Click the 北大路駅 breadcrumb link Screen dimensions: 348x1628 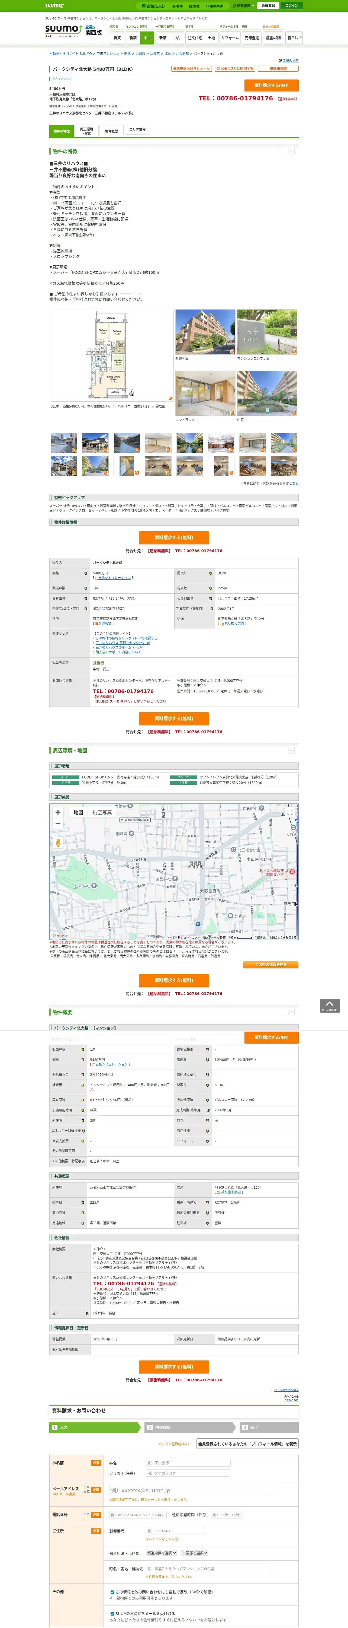point(182,54)
